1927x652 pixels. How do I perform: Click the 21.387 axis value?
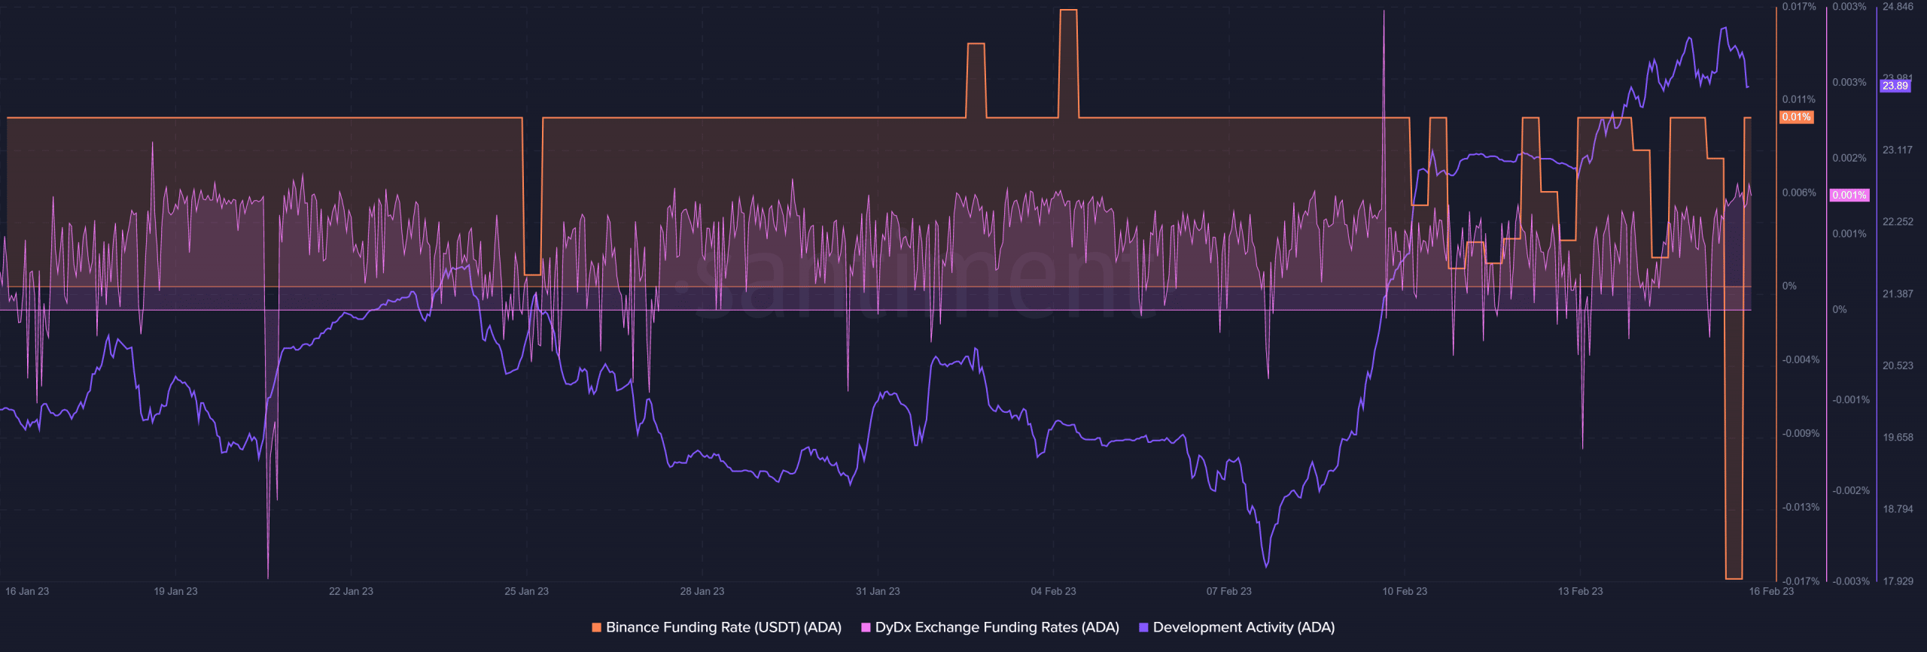tap(1898, 294)
